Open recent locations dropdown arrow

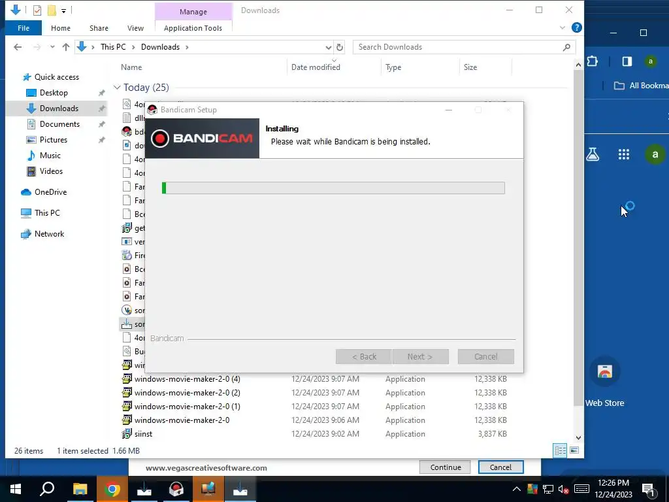coord(52,47)
